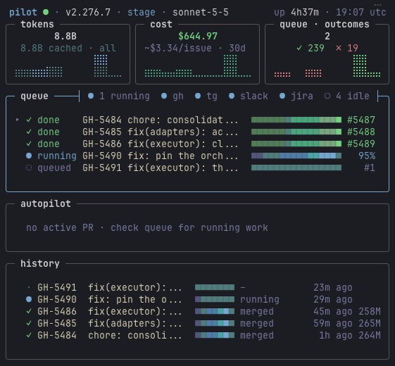Click the 8.8B cached · all text
This screenshot has height=366, width=395.
pos(68,48)
